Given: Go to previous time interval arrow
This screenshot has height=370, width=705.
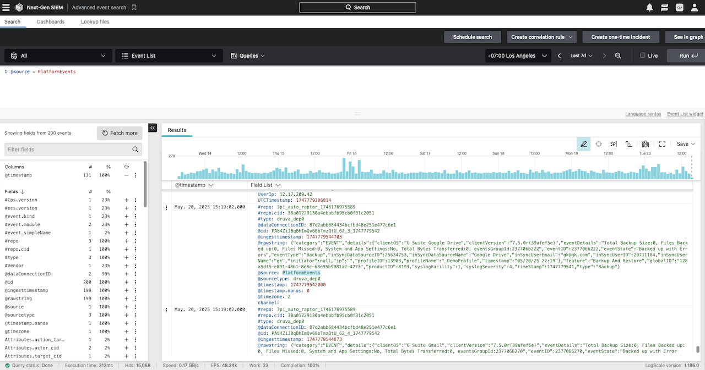Looking at the screenshot, I should 560,56.
